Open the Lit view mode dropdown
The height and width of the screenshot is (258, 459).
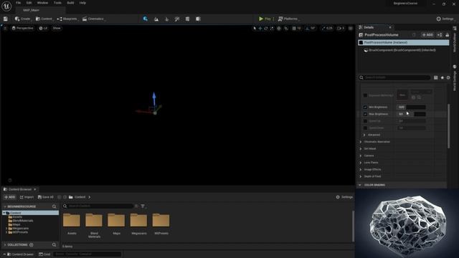click(x=43, y=28)
